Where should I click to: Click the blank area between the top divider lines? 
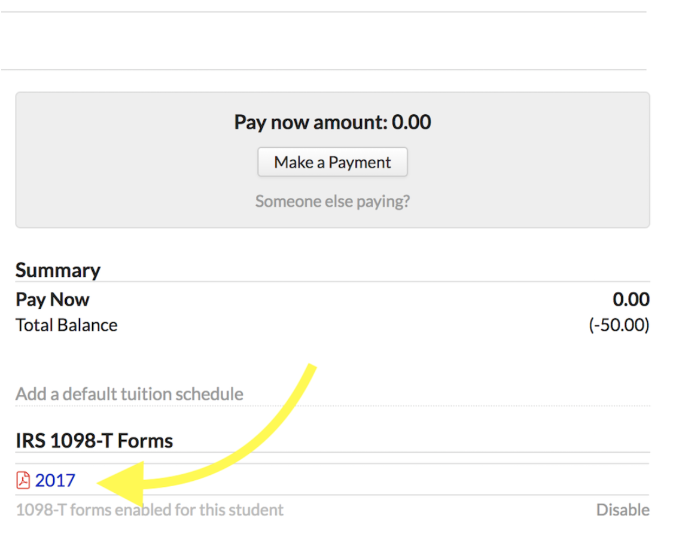pyautogui.click(x=323, y=41)
